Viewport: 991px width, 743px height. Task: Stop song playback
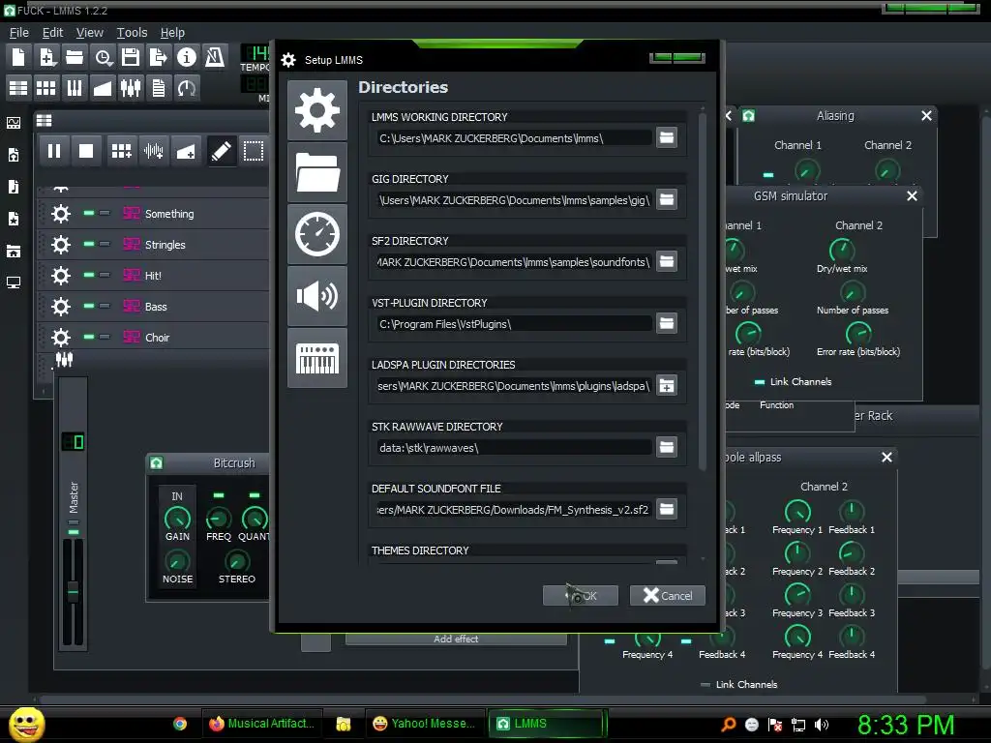tap(86, 151)
